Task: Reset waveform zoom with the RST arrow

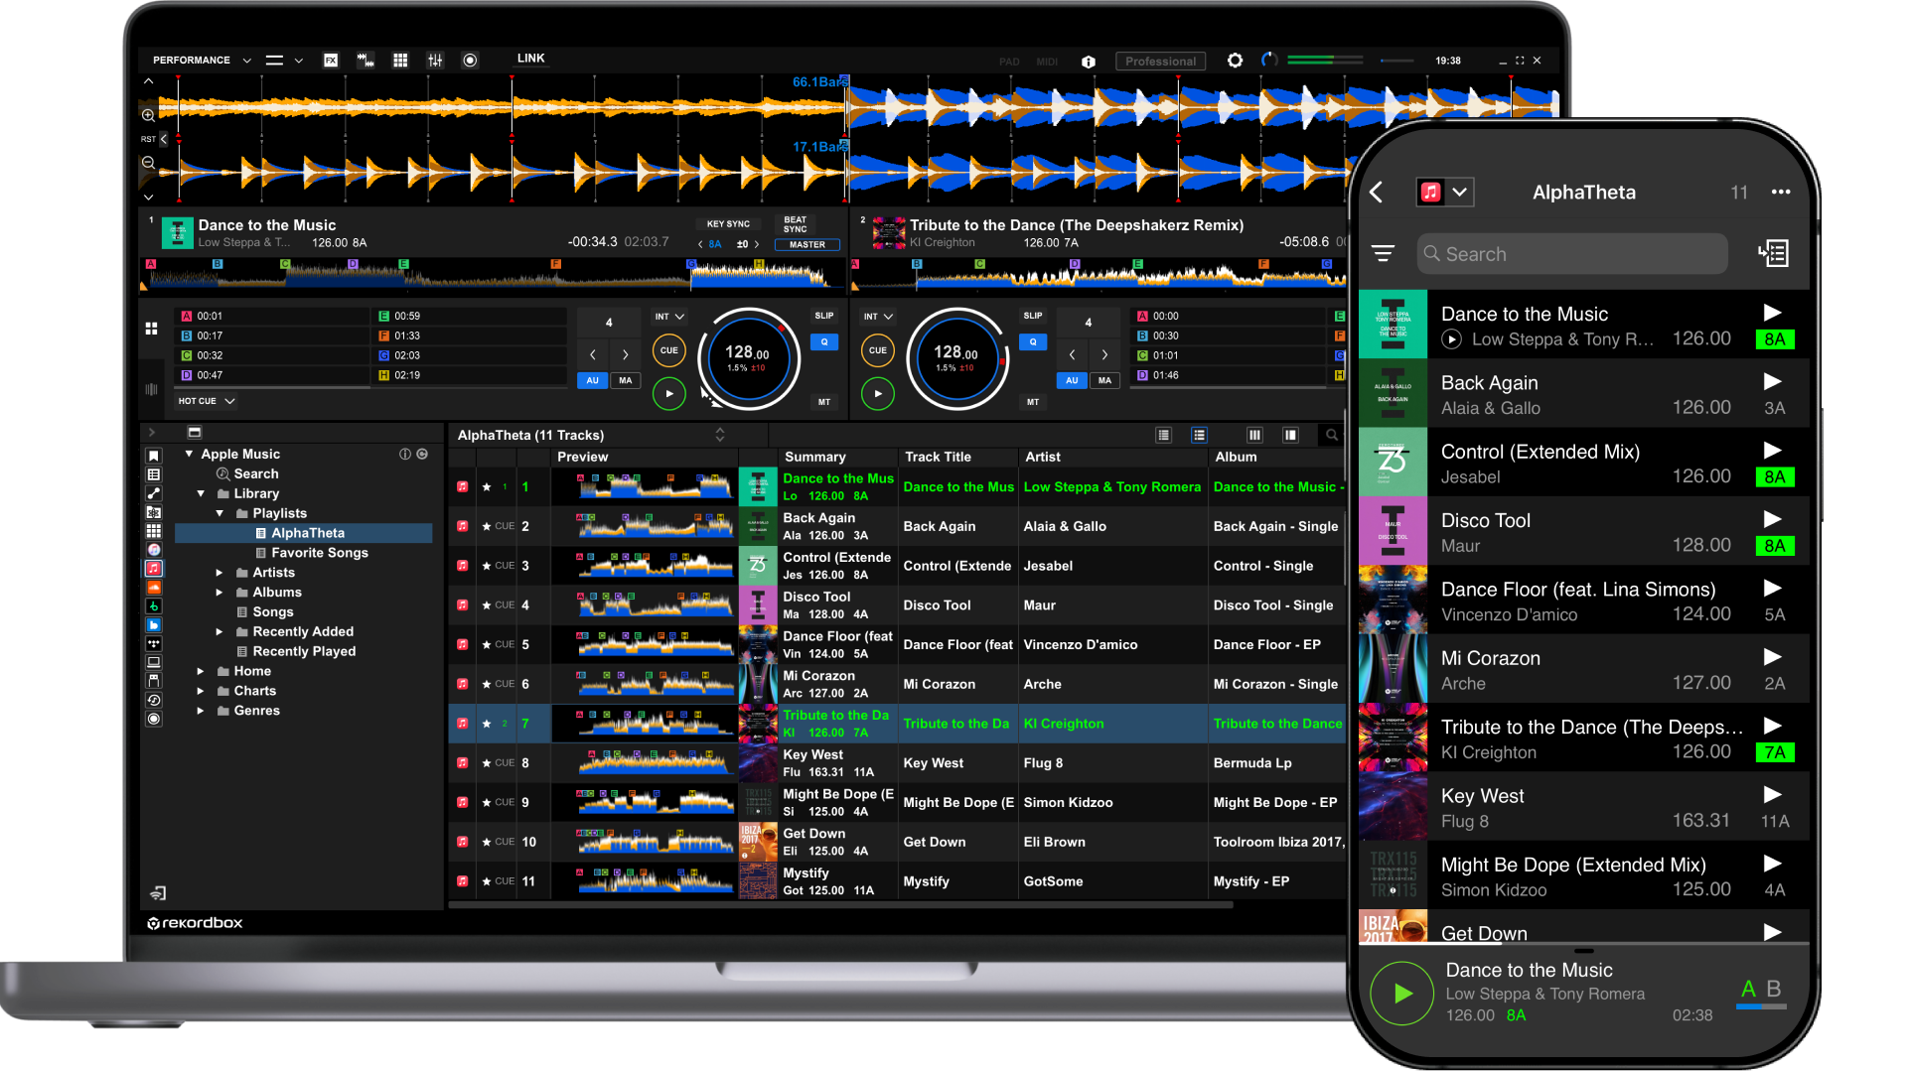Action: [163, 139]
